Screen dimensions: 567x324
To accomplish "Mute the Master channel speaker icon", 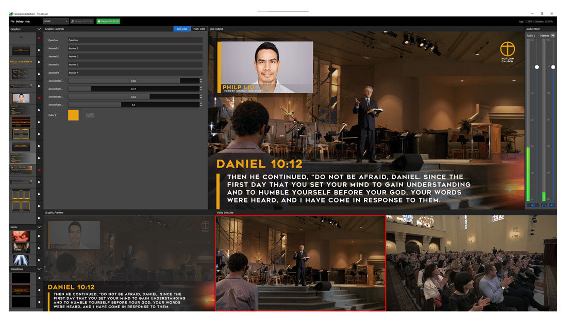I will coord(553,206).
